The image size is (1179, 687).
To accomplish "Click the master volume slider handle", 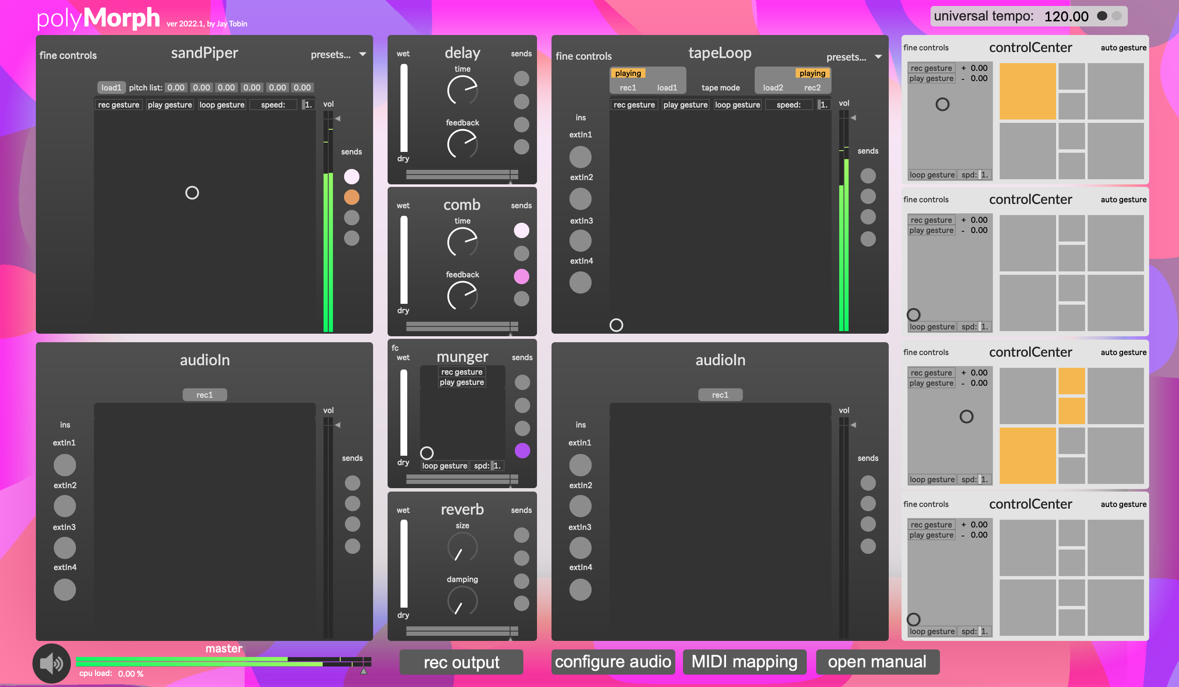I will 364,671.
